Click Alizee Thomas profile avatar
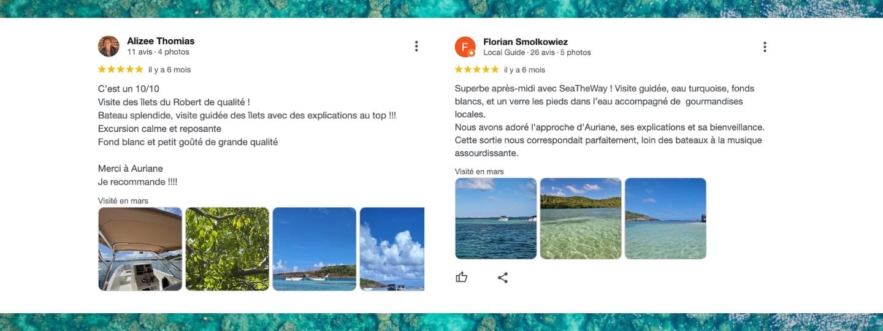883x331 pixels. 109,46
